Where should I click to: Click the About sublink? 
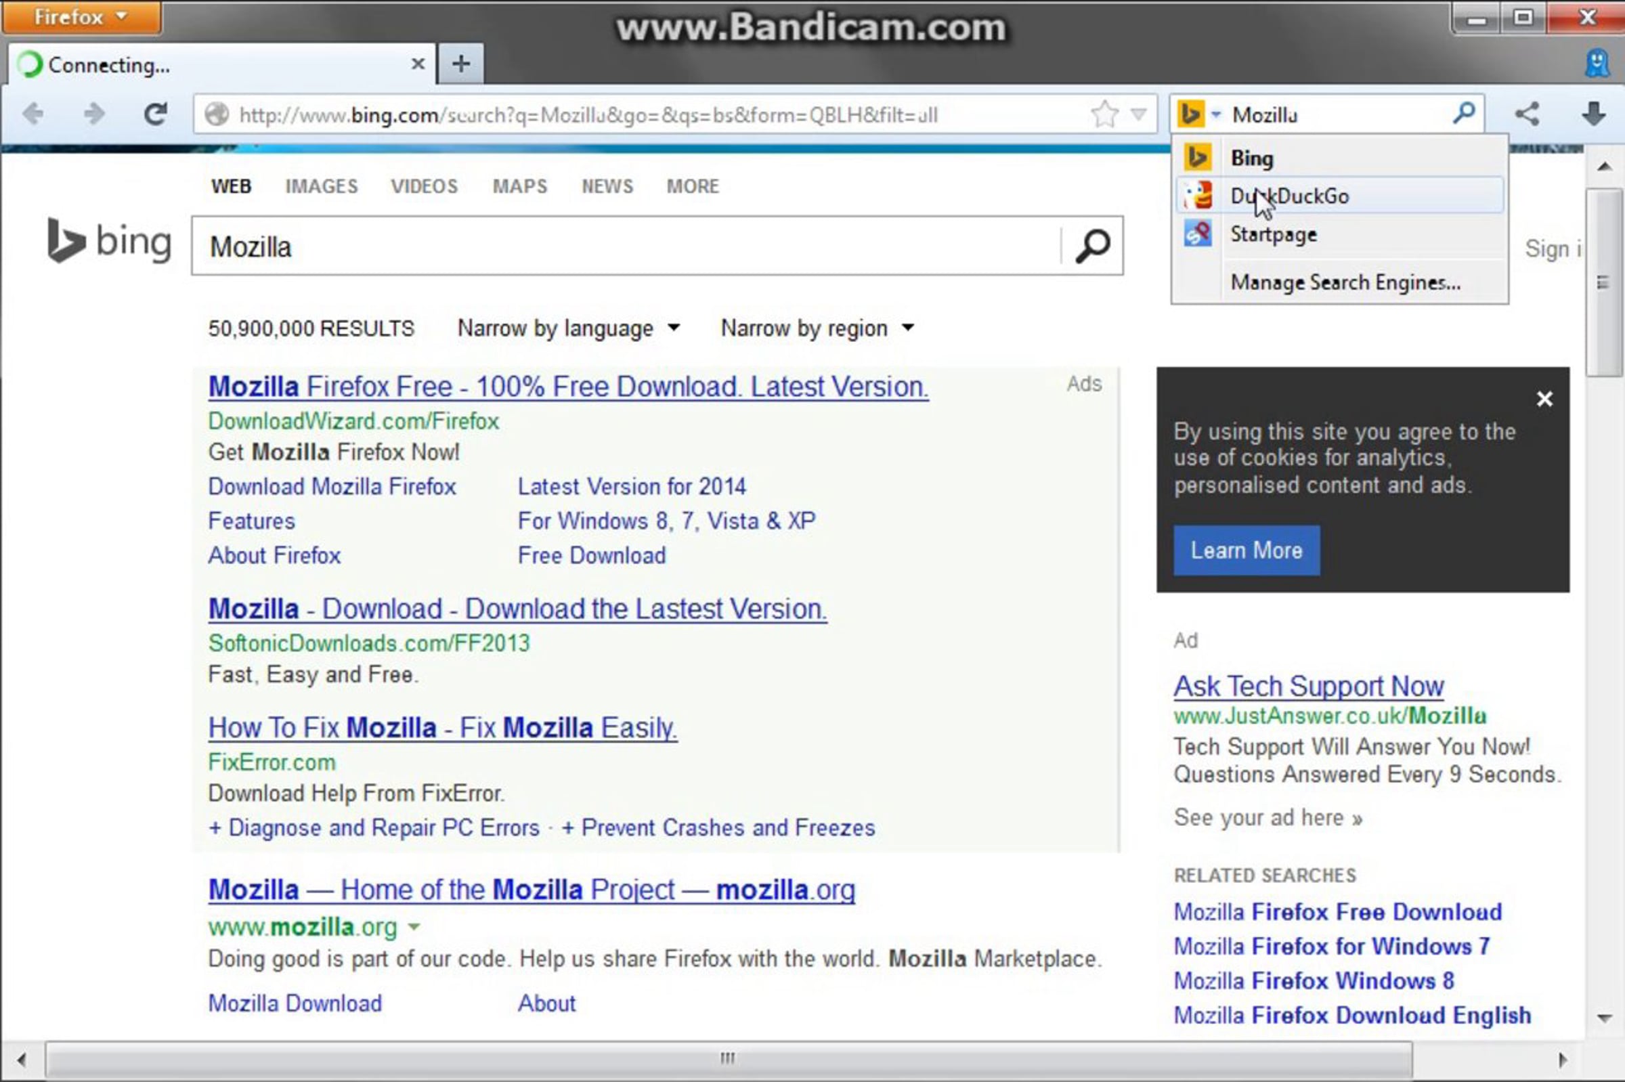(546, 1003)
